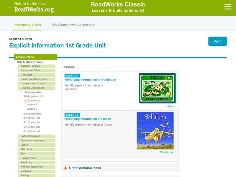Select the 1st Grade Unit item
Image resolution: width=236 pixels, height=177 pixels.
[x=32, y=101]
